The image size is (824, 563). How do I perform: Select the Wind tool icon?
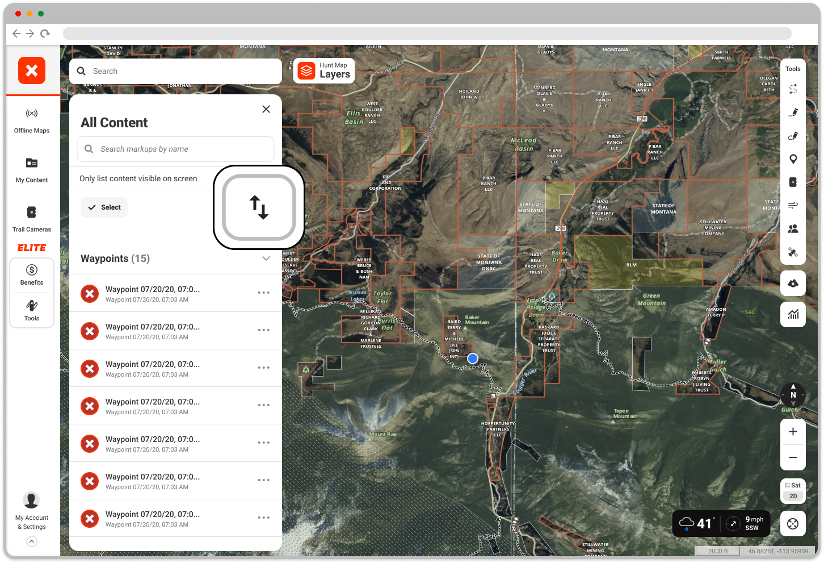pyautogui.click(x=793, y=205)
